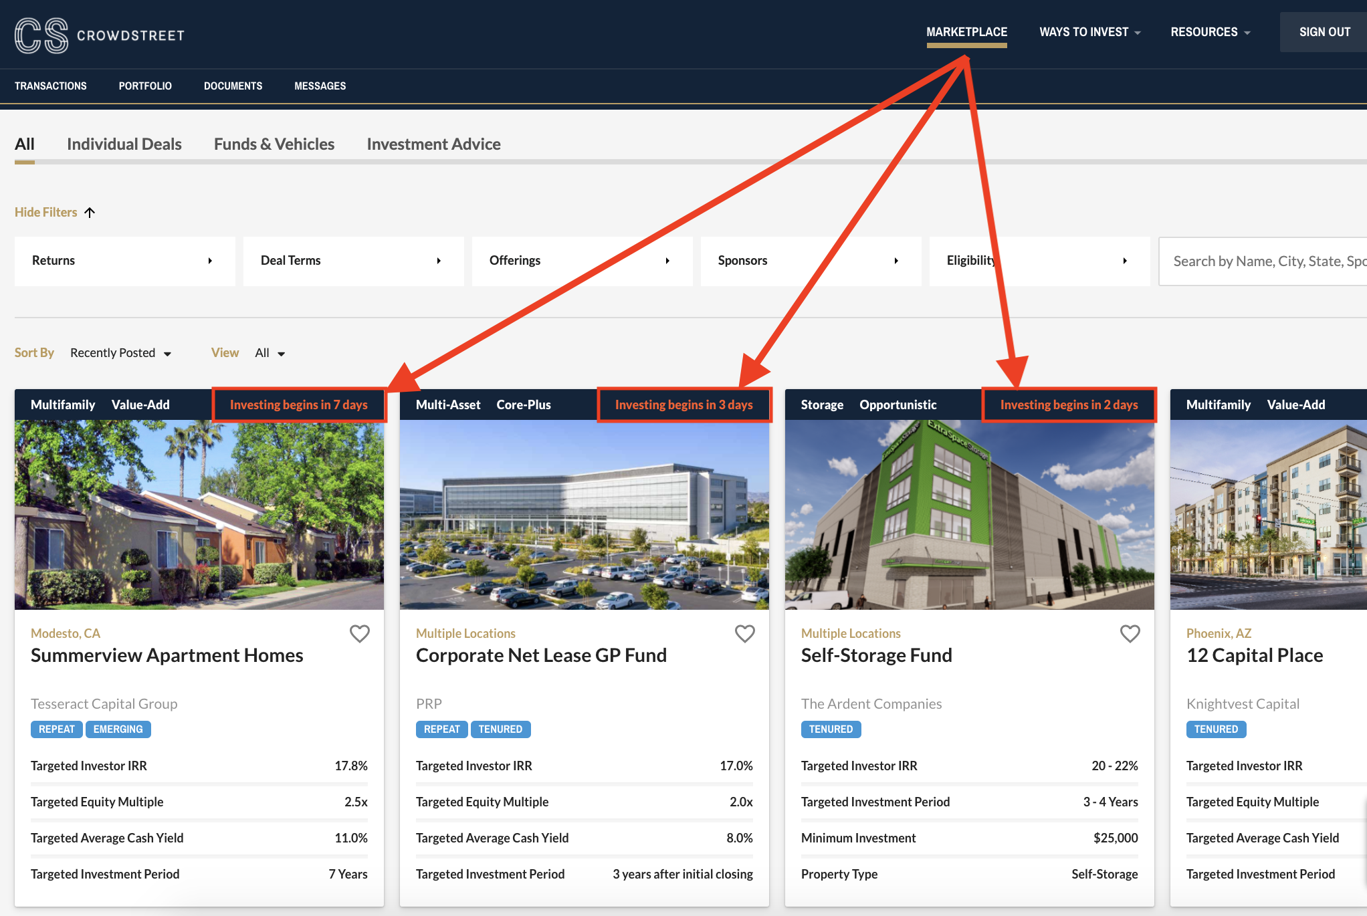This screenshot has width=1367, height=916.
Task: Click 'Investing begins in 3 days' label
Action: coord(684,405)
